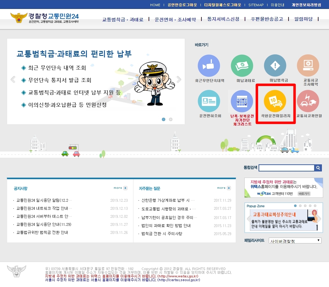Select first banner slide indicator dot
Screen dimensions: 329x287
(x=164, y=119)
